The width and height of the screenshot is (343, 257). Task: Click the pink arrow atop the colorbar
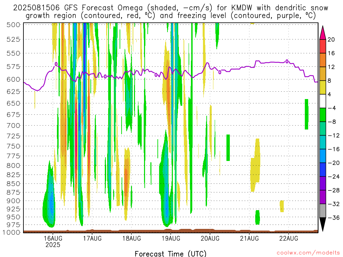[323, 33]
